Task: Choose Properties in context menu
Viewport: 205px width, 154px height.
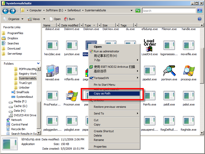Action: 114,147
